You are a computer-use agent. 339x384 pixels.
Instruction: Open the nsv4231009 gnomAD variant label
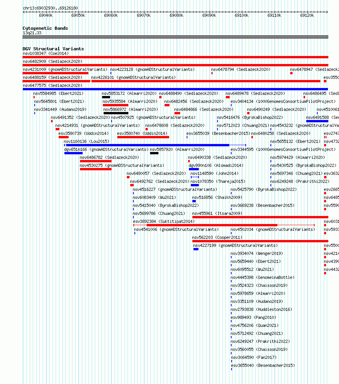click(65, 70)
